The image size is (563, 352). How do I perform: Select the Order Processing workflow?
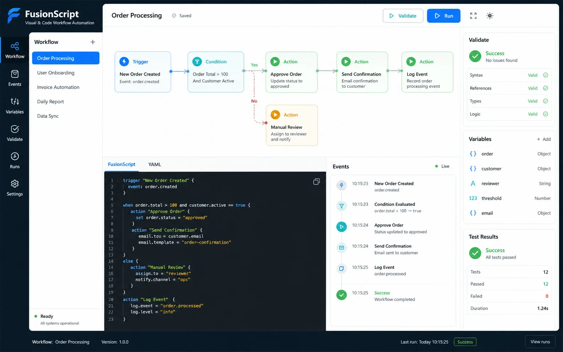[x=66, y=58]
